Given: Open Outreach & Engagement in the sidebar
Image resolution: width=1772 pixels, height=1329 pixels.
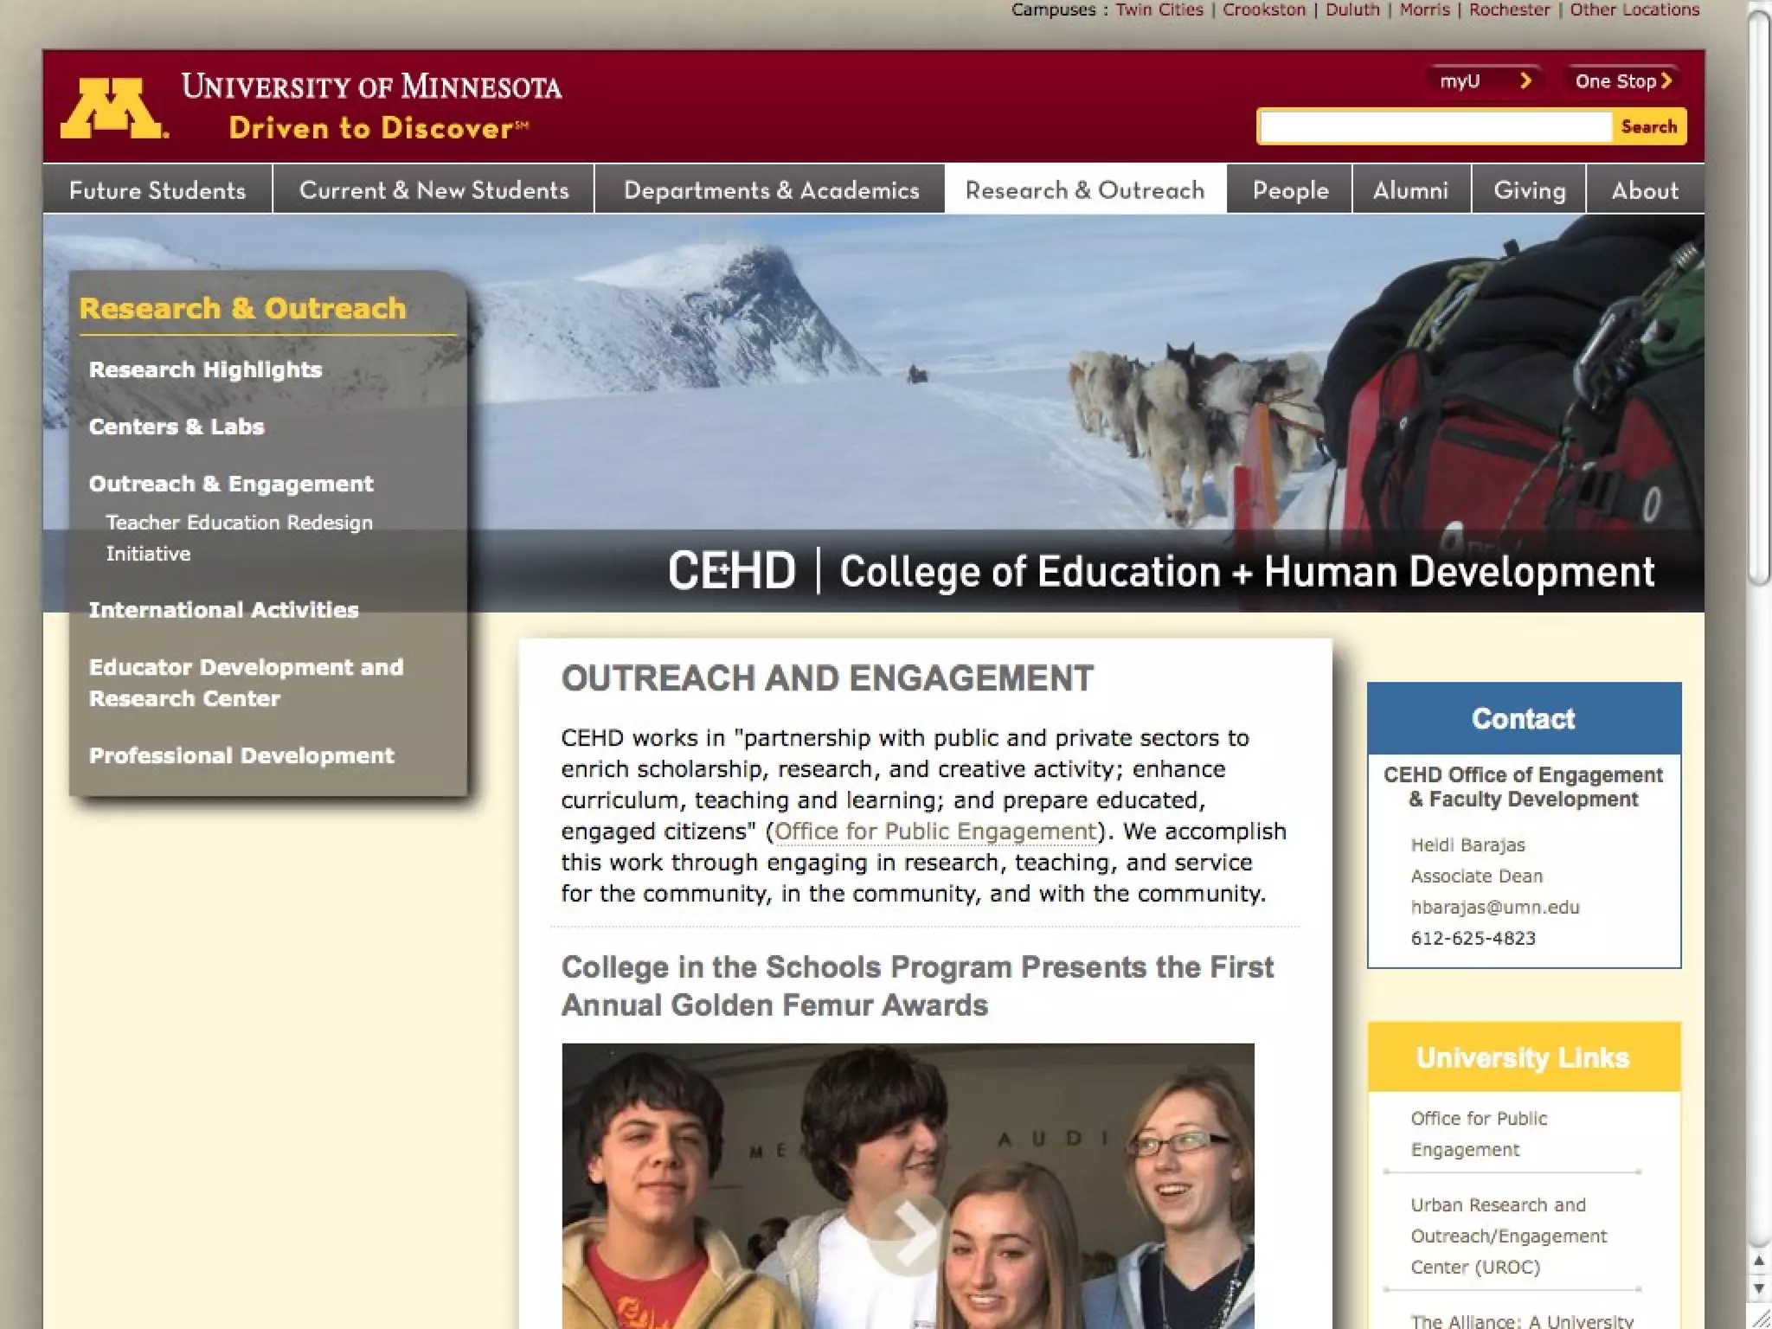Looking at the screenshot, I should point(231,484).
